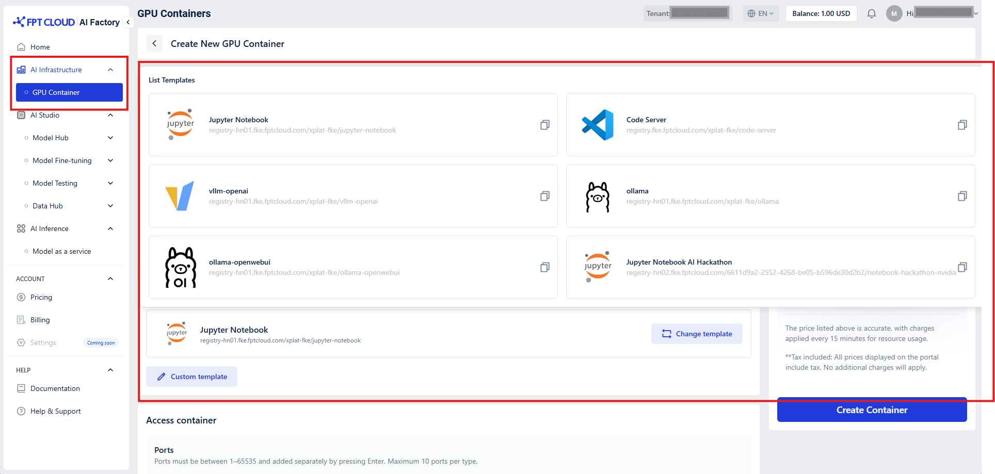Click the Tenant selector field
Screen dimensions: 995x474
point(688,13)
